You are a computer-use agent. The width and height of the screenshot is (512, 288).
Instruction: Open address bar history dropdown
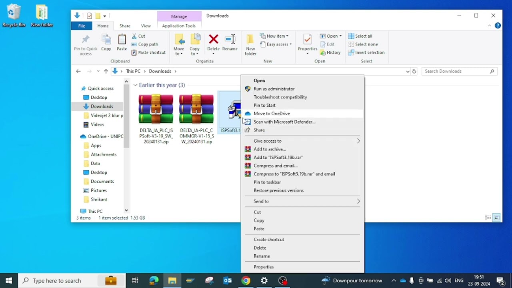tap(408, 71)
